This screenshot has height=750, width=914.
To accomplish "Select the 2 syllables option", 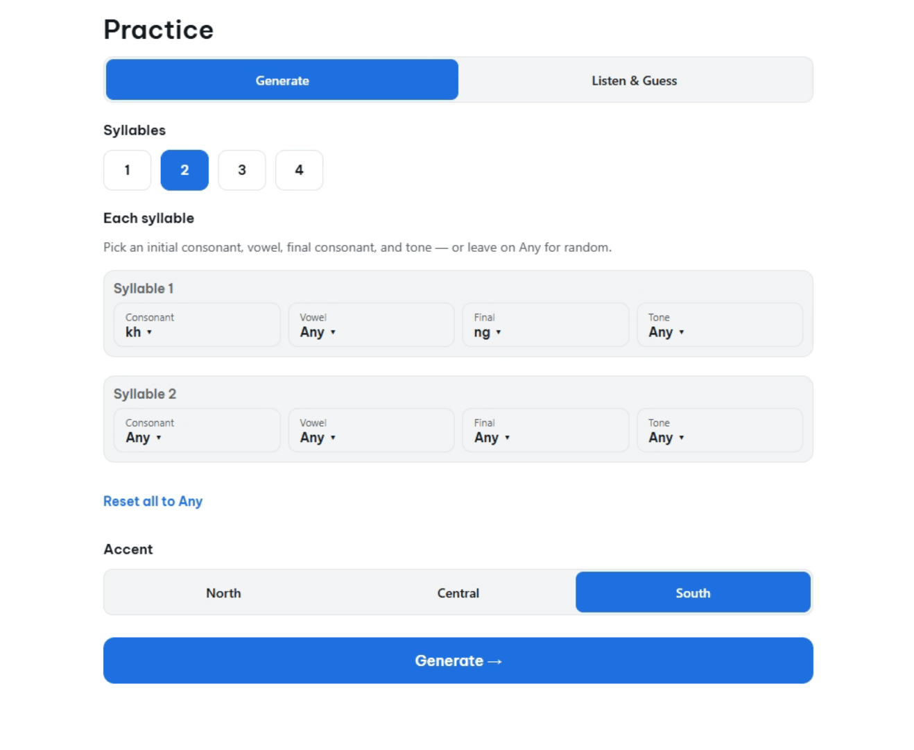I will 184,170.
